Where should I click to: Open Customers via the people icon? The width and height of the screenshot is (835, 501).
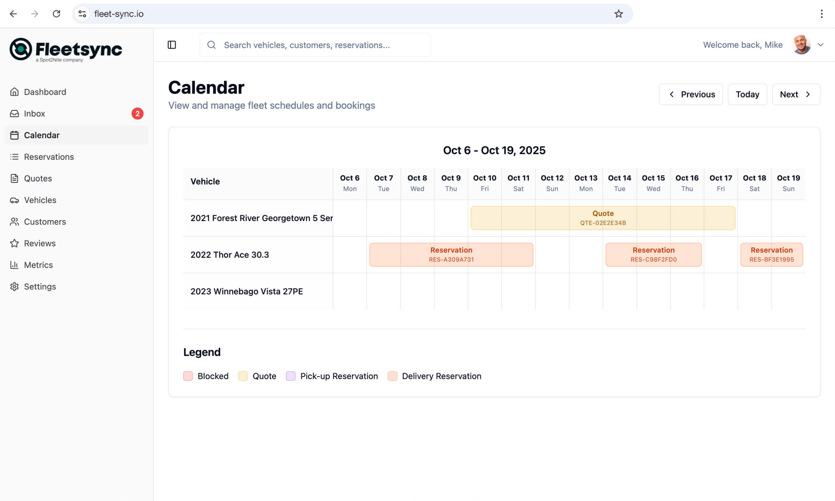click(x=14, y=221)
